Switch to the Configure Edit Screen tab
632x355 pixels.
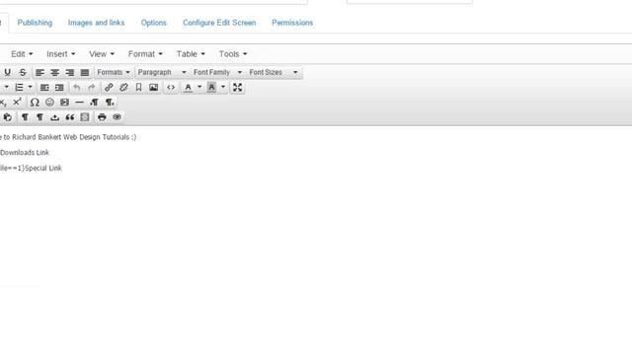219,23
